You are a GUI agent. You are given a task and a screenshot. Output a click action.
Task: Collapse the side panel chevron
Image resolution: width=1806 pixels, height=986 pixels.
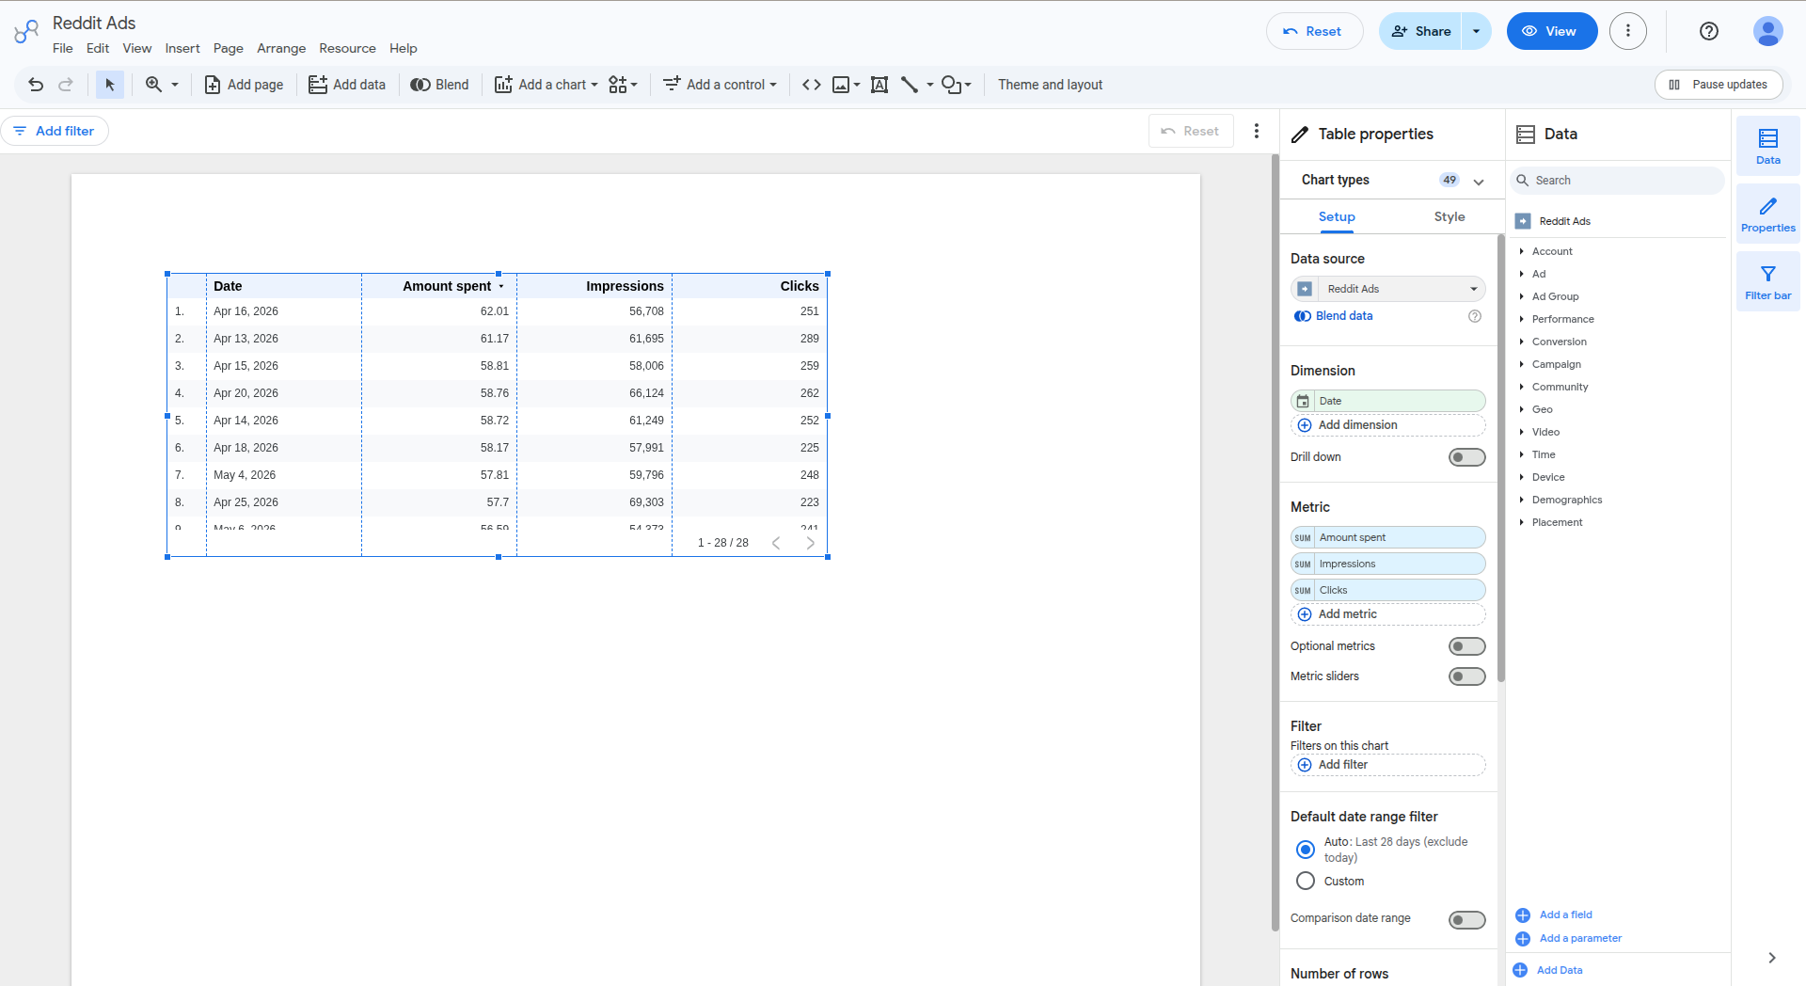[x=1772, y=958]
